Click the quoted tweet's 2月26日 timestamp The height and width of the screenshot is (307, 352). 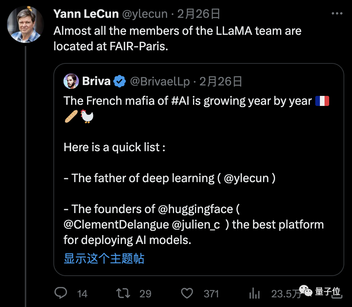[x=221, y=81]
